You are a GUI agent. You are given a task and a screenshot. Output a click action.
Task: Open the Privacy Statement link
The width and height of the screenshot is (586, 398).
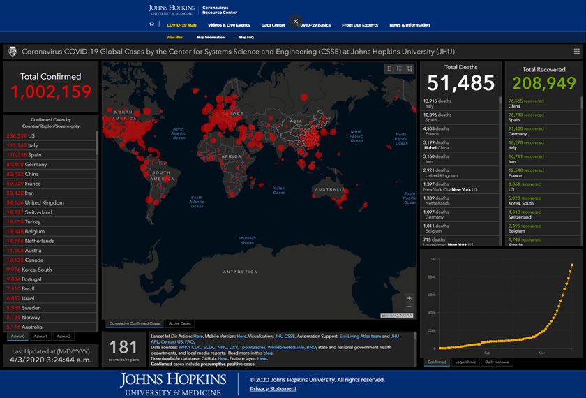[x=273, y=389]
